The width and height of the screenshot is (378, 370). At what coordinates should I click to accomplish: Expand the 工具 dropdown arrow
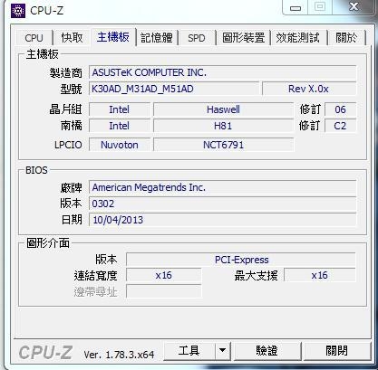coord(223,351)
